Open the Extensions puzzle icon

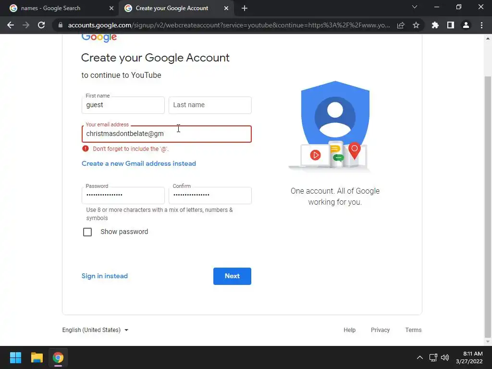click(x=435, y=25)
